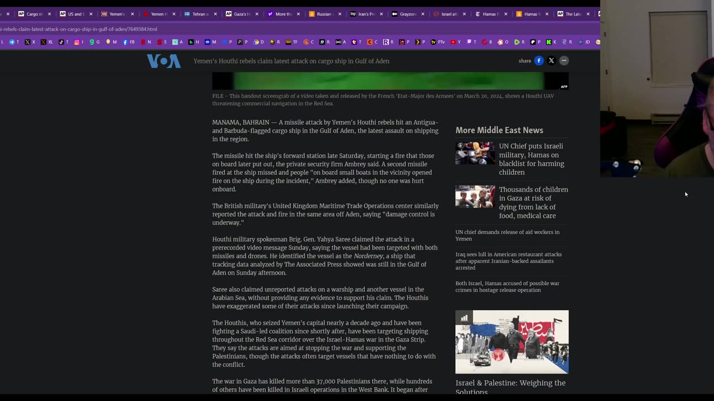The image size is (714, 401).
Task: Share article on X
Action: [551, 61]
